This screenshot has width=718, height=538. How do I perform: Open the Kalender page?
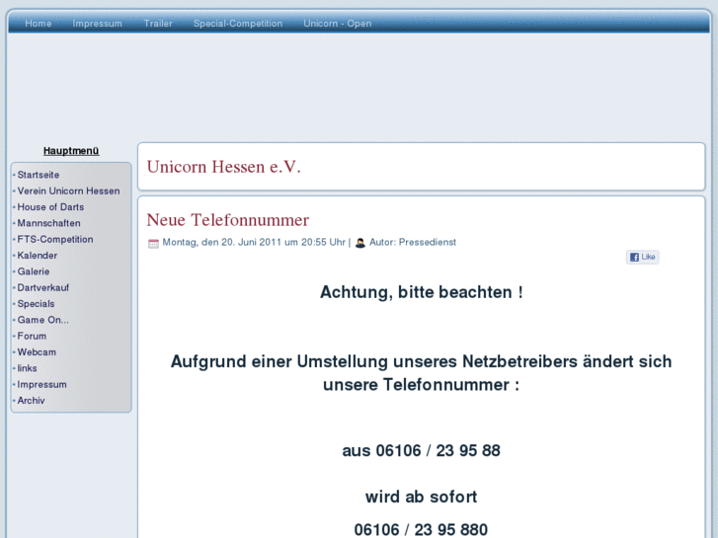click(38, 255)
